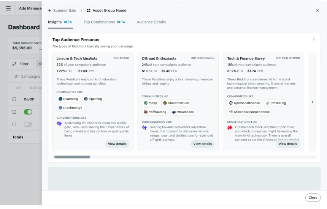Image resolution: width=327 pixels, height=209 pixels.
Task: Click the r/camping community icon
Action: tap(60, 99)
